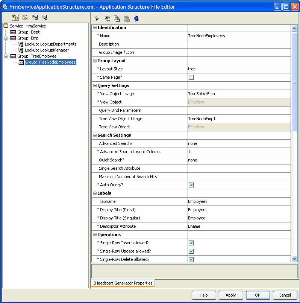Click the flashlight find icon in properties toolbar
The image size is (300, 303).
click(97, 18)
